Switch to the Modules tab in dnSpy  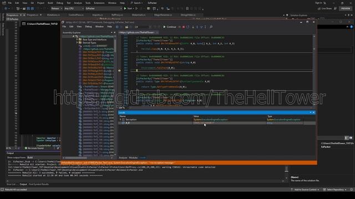point(133,158)
